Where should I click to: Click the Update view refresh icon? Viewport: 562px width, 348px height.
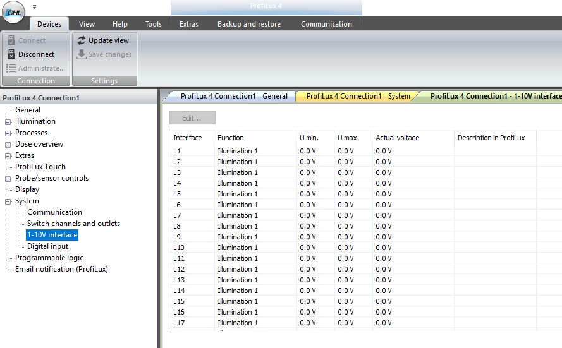tap(82, 40)
